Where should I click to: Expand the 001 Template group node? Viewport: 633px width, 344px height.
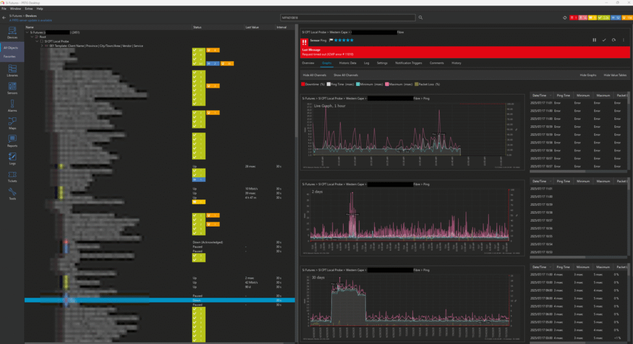pos(43,46)
